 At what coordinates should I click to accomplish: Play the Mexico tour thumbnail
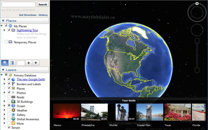click(67, 112)
